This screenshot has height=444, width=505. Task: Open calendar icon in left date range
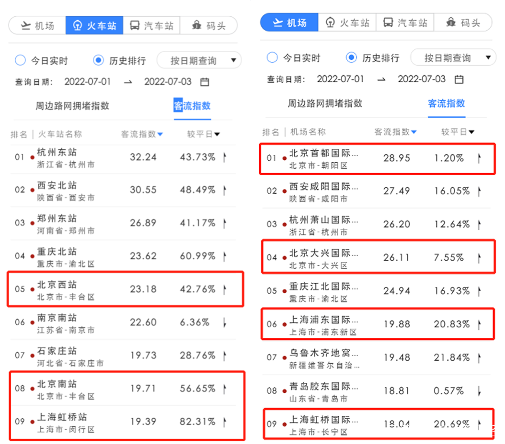point(205,82)
